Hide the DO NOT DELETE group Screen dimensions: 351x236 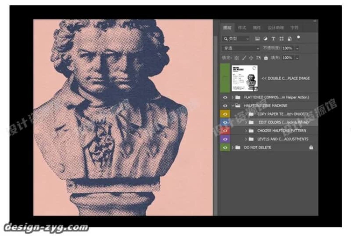(225, 148)
